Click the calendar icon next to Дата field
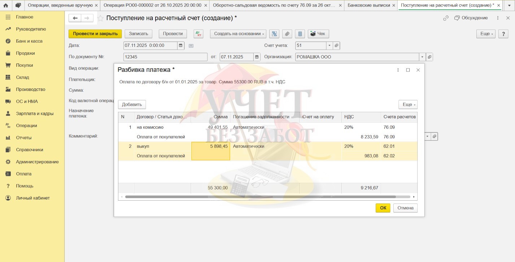 click(180, 45)
